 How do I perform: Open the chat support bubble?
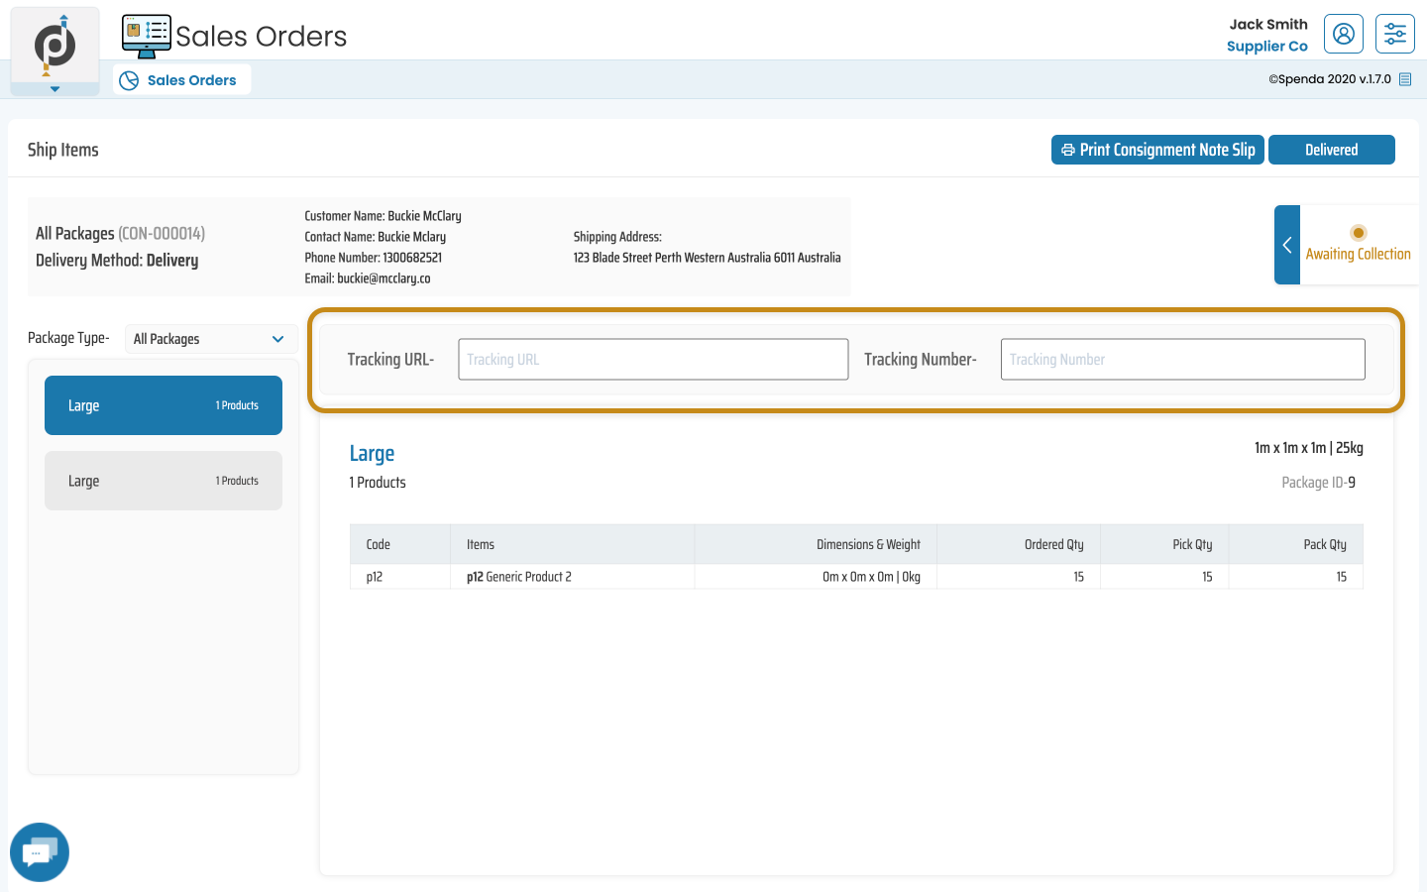click(40, 852)
